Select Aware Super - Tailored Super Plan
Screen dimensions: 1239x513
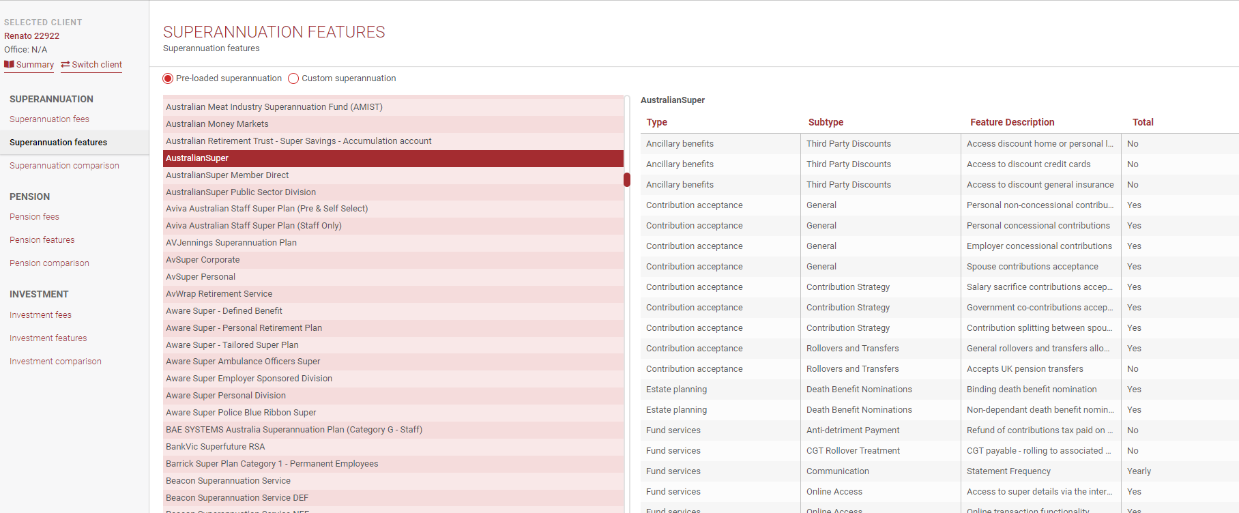393,345
